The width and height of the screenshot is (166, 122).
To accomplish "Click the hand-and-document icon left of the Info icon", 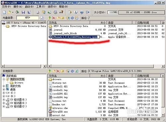I will click(70, 12).
